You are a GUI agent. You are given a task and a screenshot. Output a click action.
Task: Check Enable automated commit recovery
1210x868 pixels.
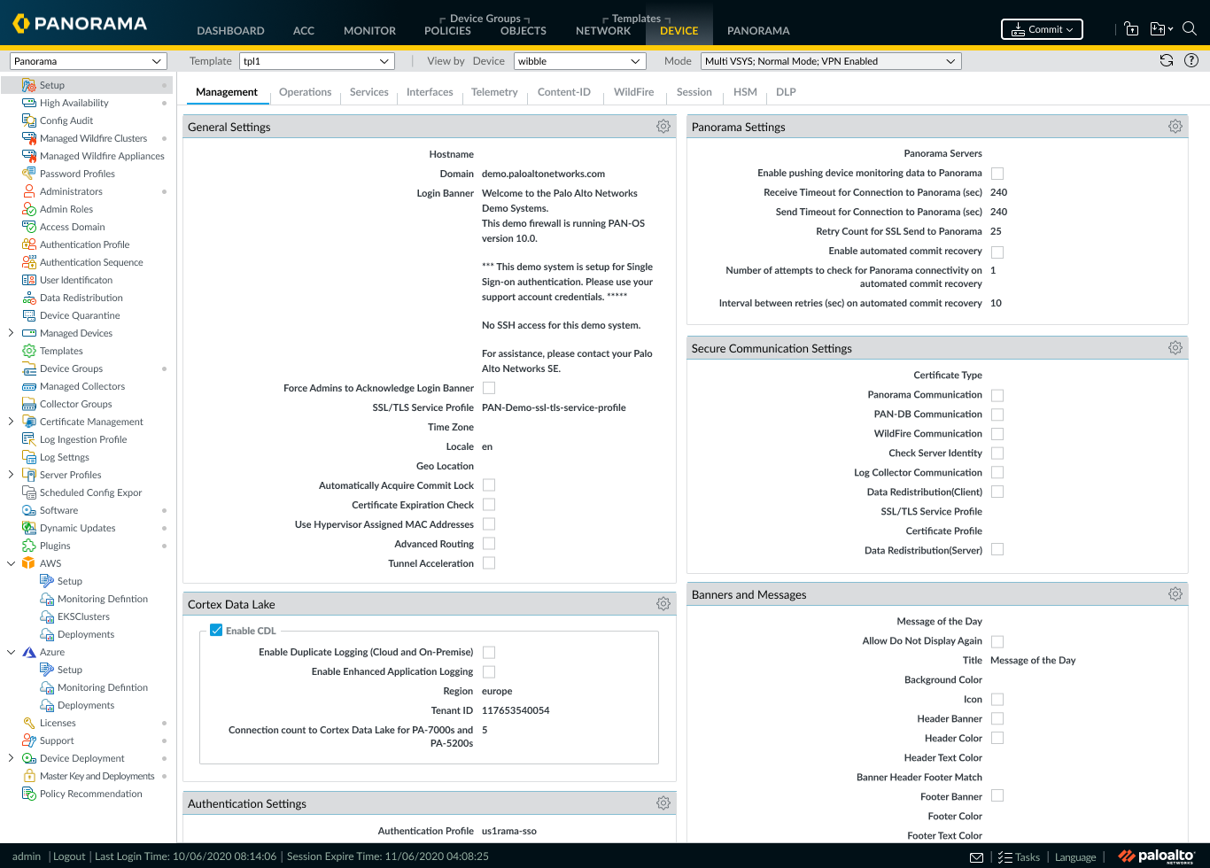tap(997, 252)
